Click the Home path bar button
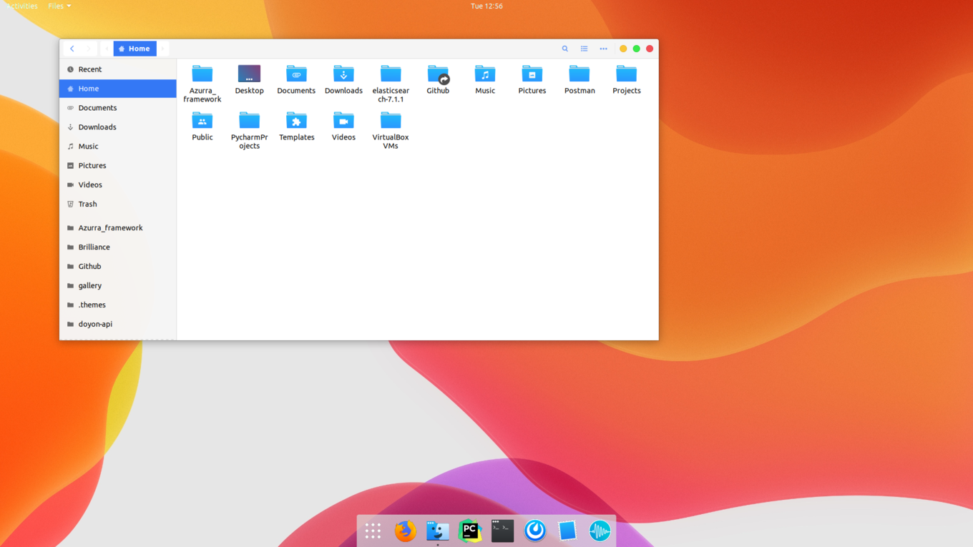This screenshot has height=547, width=973. coord(135,49)
